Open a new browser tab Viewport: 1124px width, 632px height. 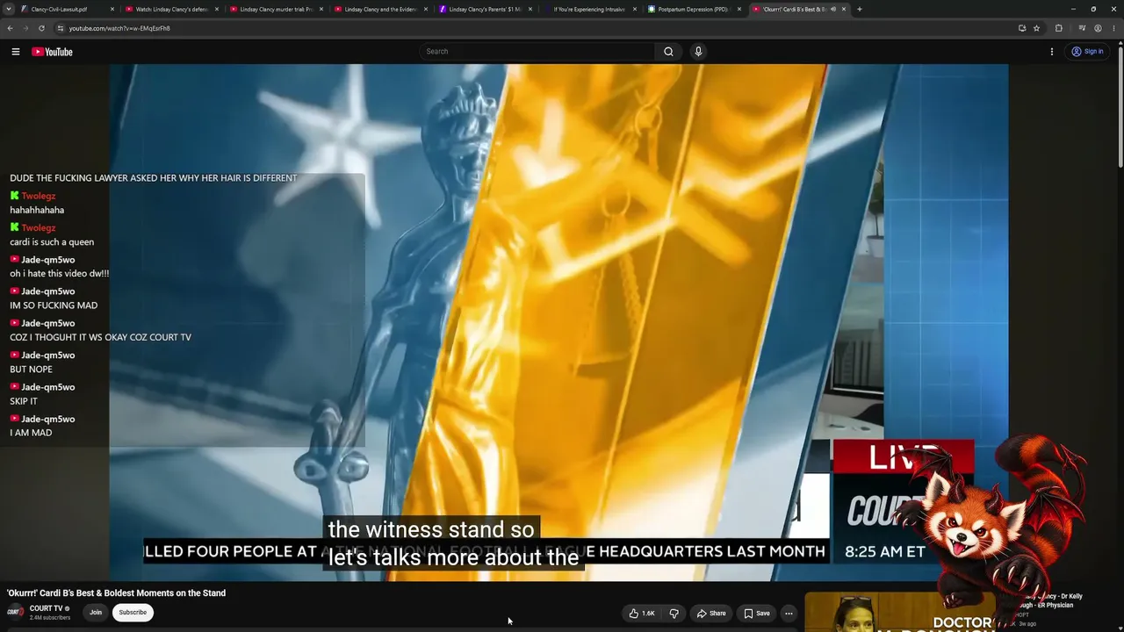859,10
